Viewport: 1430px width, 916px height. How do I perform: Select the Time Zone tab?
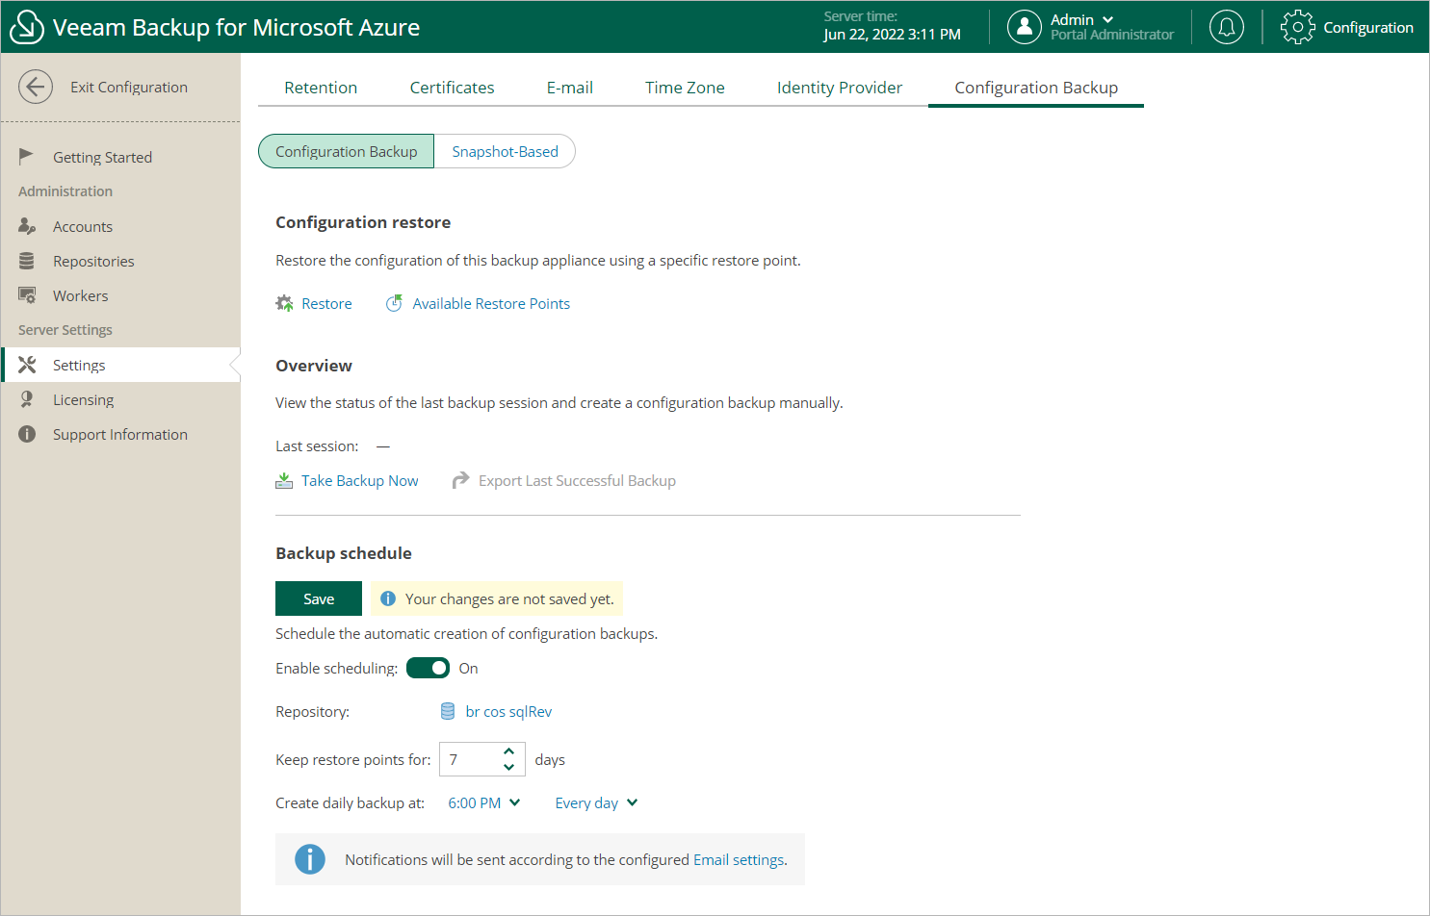point(685,88)
